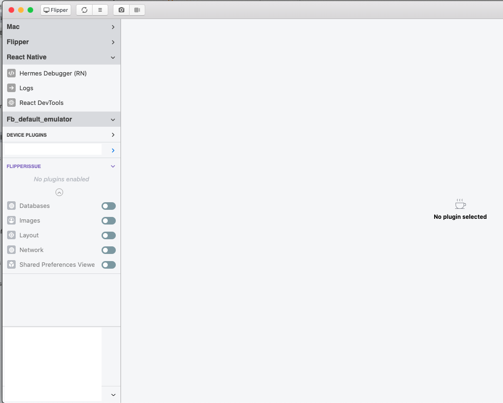Collapse the FLIPPERISSUE plugin group
Viewport: 503px width, 403px height.
(112, 166)
